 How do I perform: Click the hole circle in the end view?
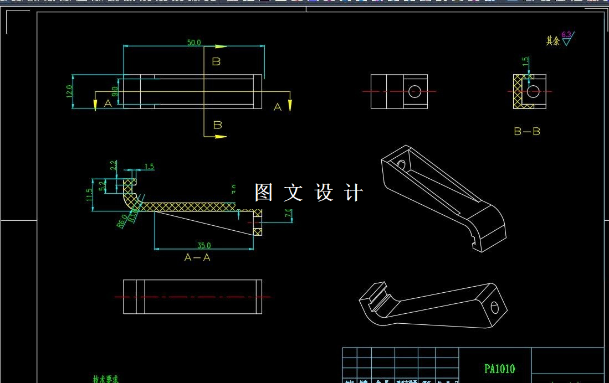pos(414,91)
